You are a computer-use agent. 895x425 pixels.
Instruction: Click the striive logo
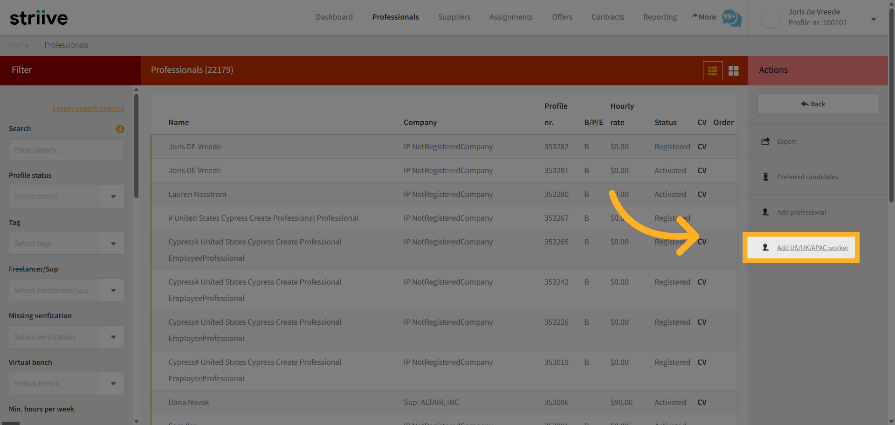click(x=39, y=17)
